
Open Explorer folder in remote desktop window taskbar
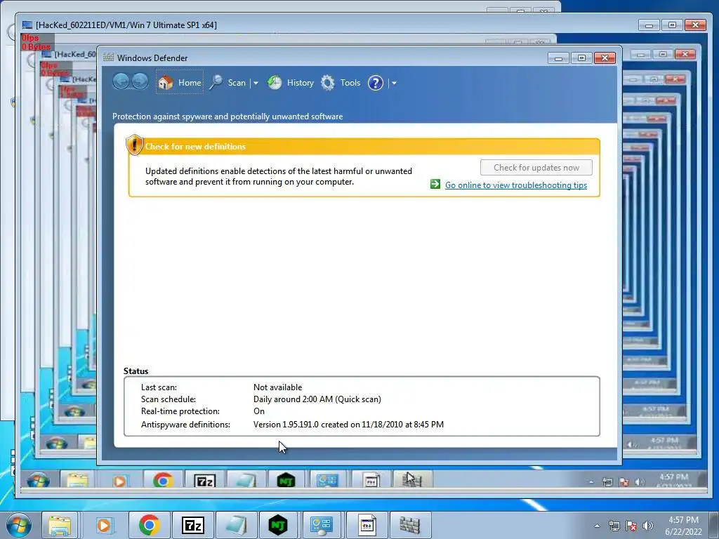tap(77, 480)
